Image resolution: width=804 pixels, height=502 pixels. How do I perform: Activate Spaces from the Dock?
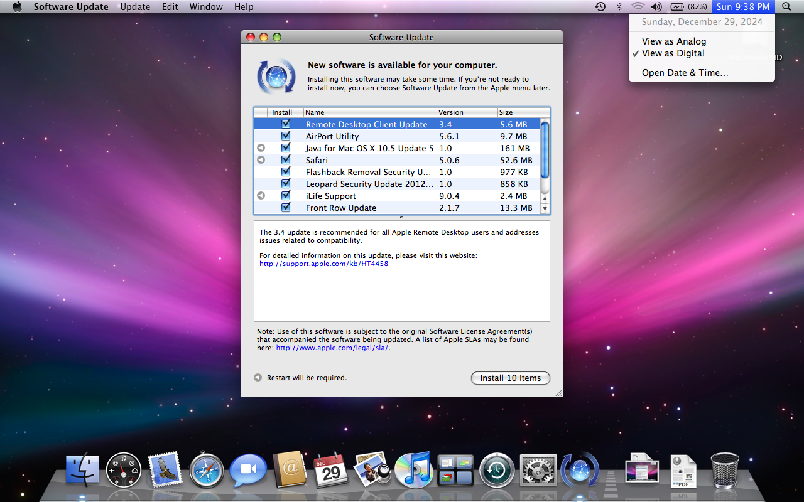tap(455, 470)
